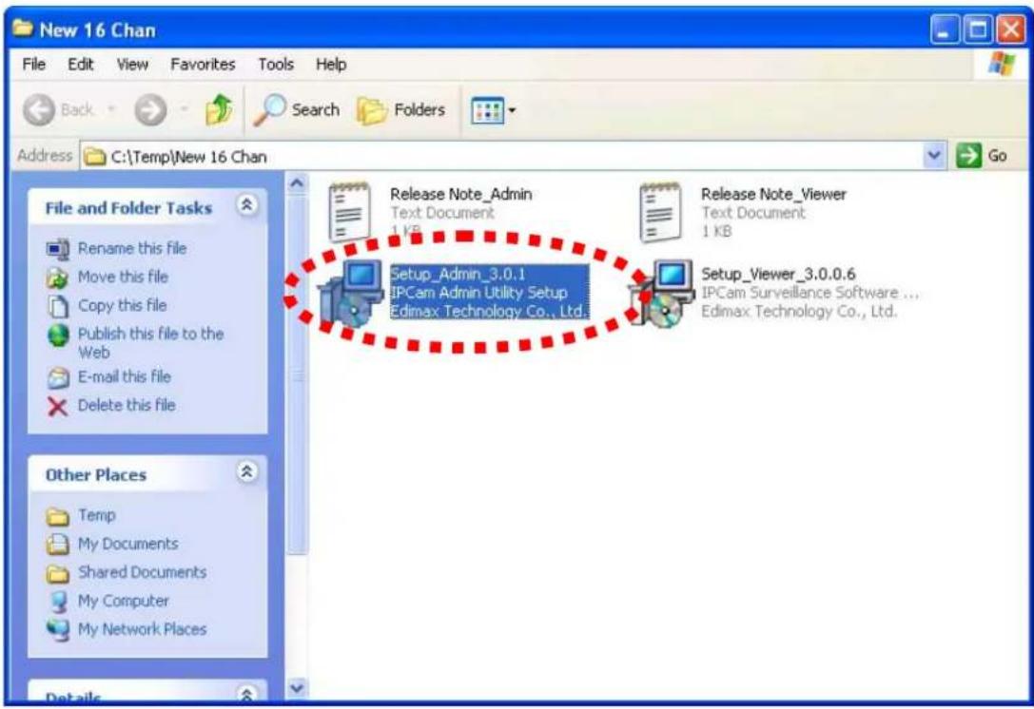Click Delete this file

pyautogui.click(x=127, y=405)
